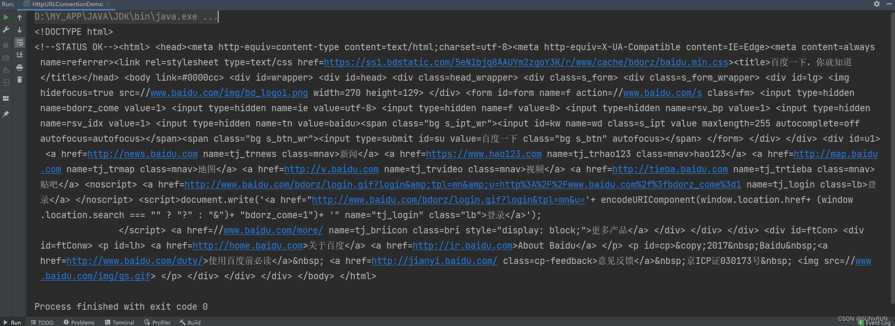Open the Problems tool window tab

point(79,322)
